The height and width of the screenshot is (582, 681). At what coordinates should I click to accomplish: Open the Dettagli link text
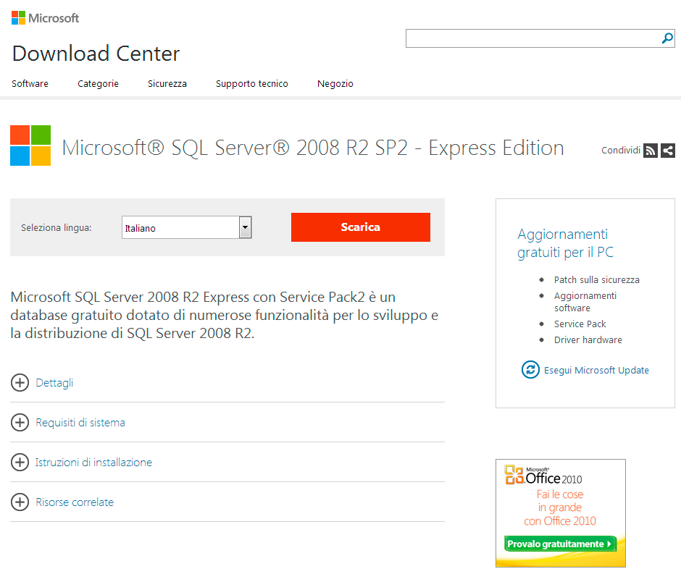tap(54, 383)
